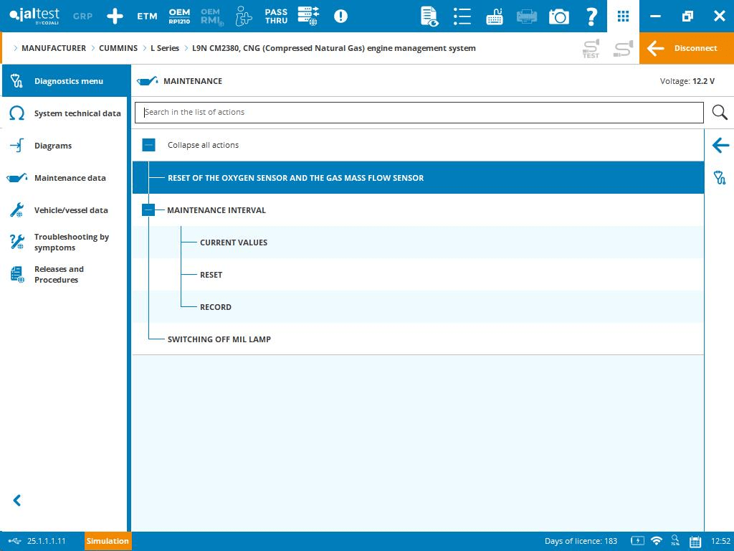
Task: Click the PASS THRU icon
Action: [x=276, y=16]
